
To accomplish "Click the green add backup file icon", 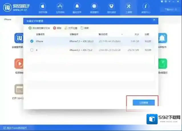I will (30, 28).
